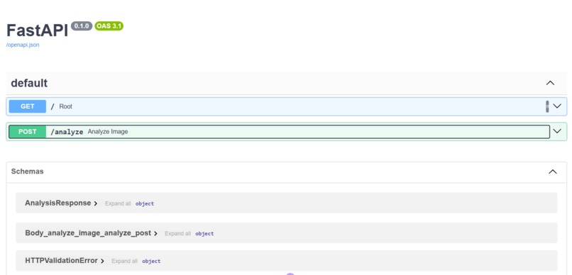Click Expand all for Body_analyze_image_analyze_post

177,233
